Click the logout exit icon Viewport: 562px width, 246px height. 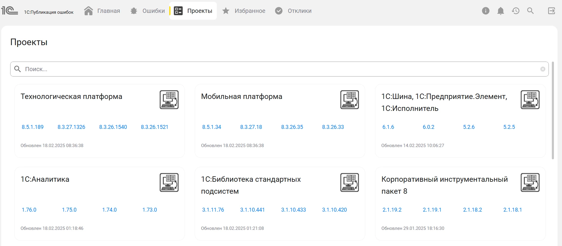pyautogui.click(x=552, y=11)
